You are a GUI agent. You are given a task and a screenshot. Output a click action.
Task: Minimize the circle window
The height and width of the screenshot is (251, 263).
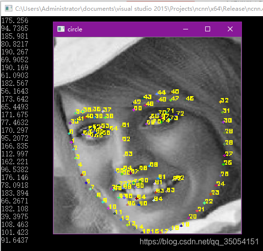[186, 29]
